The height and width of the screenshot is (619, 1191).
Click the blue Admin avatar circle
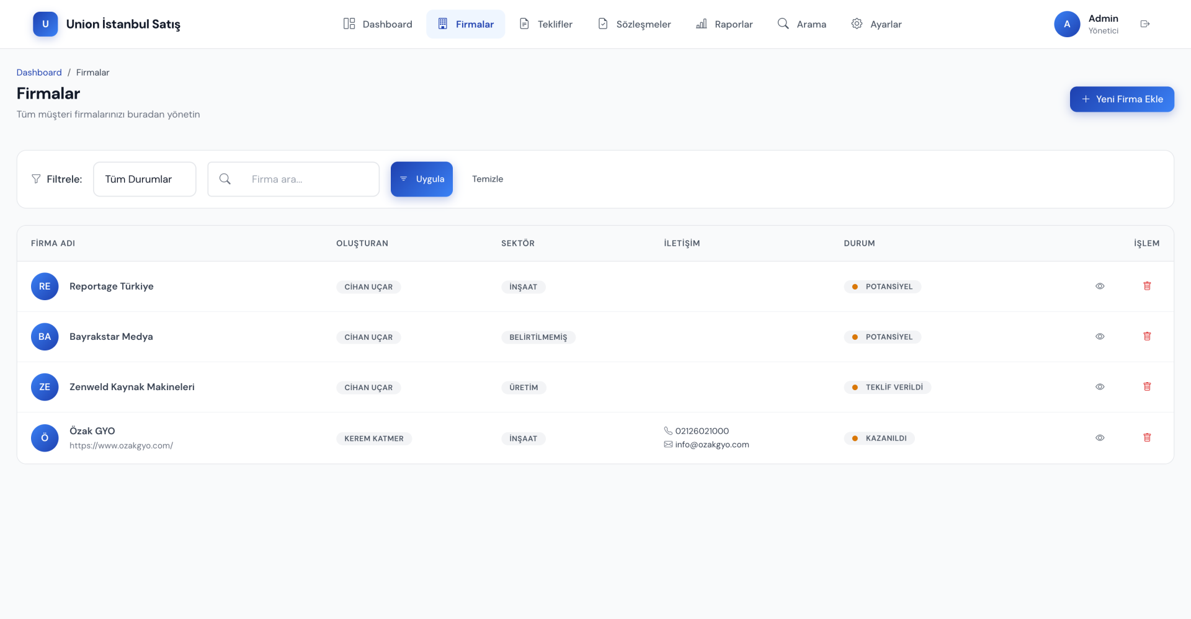(x=1066, y=24)
